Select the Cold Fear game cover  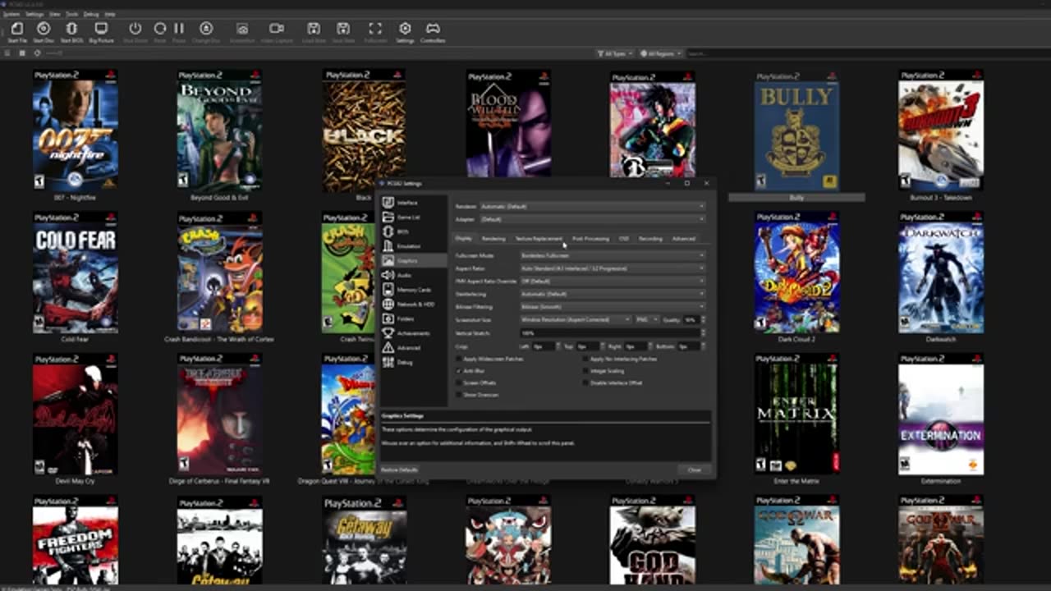[76, 273]
